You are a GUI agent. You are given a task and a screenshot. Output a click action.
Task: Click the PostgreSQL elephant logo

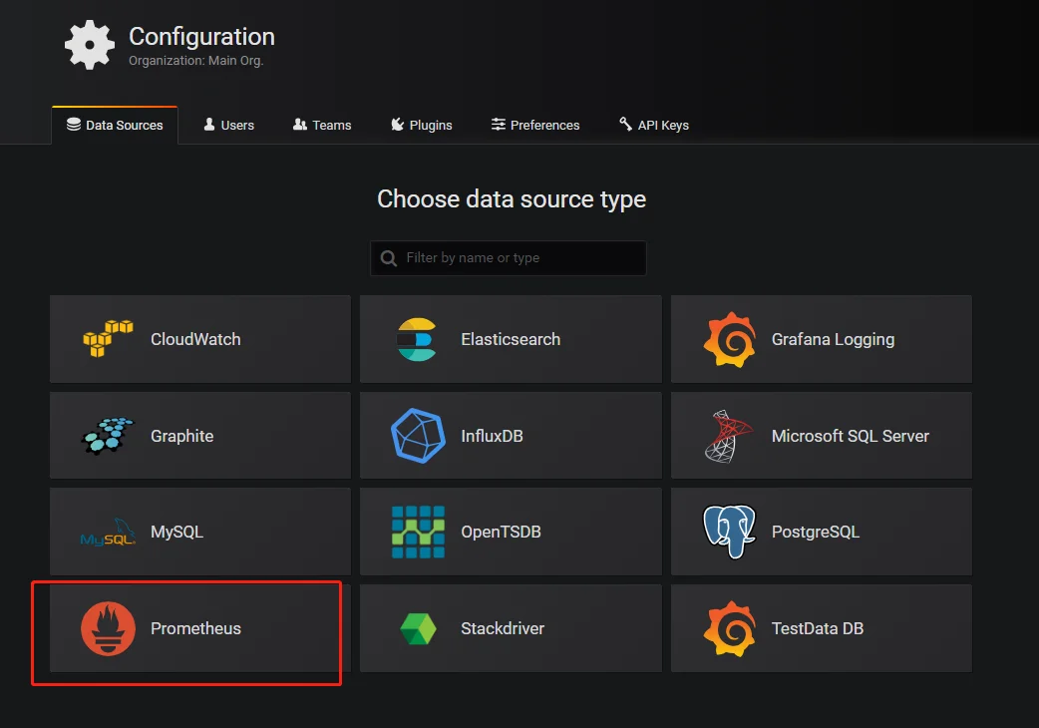pyautogui.click(x=729, y=532)
